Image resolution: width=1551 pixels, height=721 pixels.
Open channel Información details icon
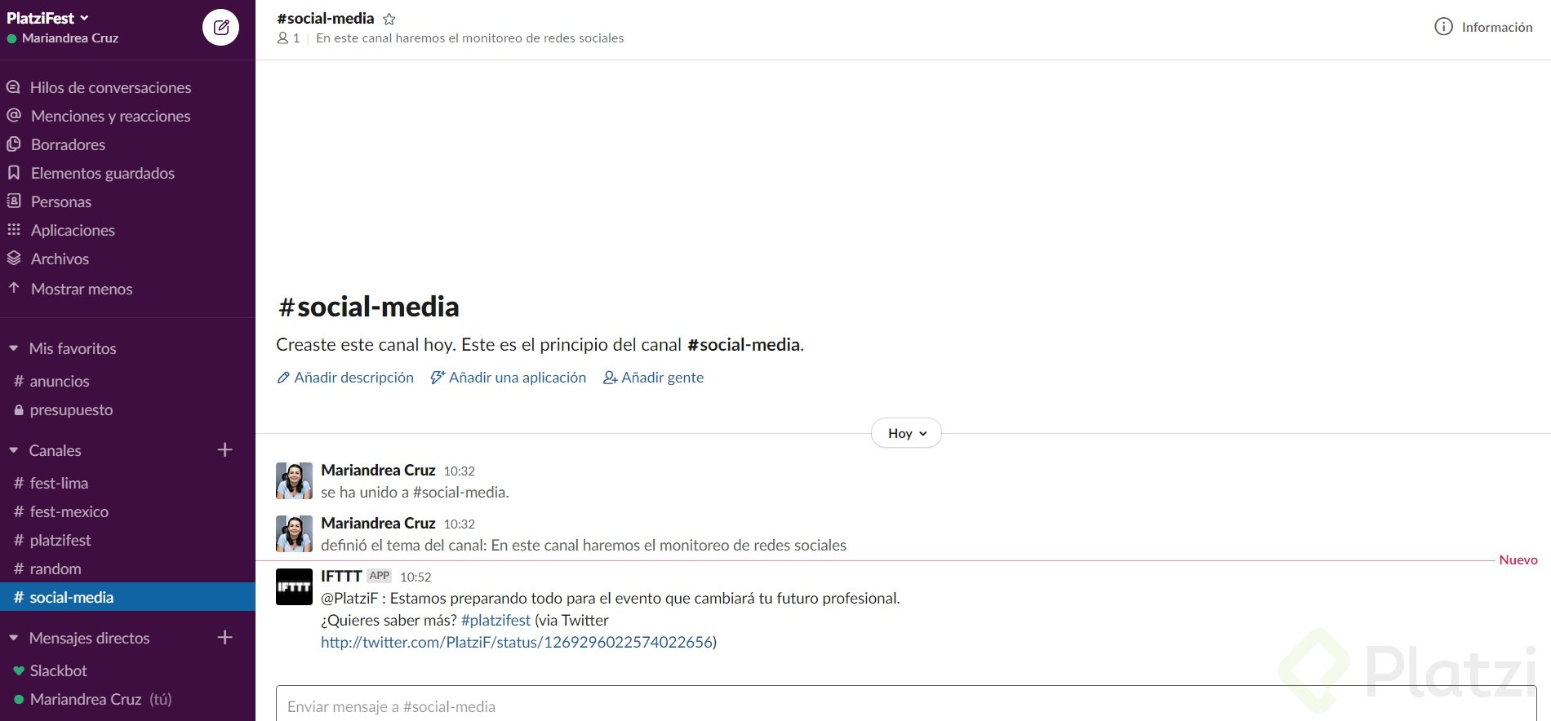pos(1443,27)
